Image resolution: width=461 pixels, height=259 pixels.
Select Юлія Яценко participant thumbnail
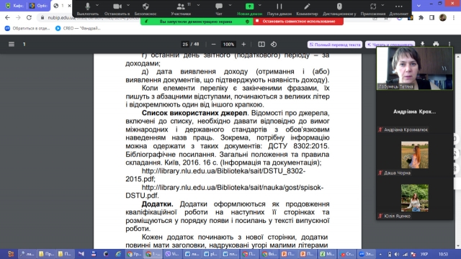415,199
